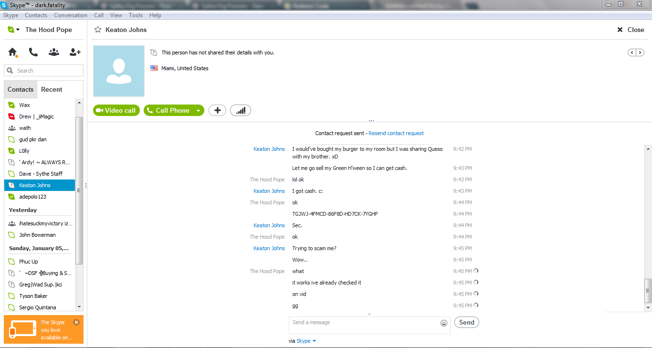The width and height of the screenshot is (652, 348).
Task: Dismiss the orange Skype promo banner
Action: click(x=76, y=322)
